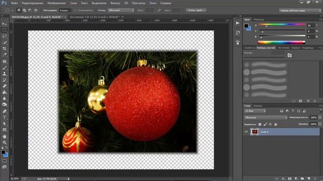Select the Hand tool
The width and height of the screenshot is (323, 181).
[x=5, y=136]
